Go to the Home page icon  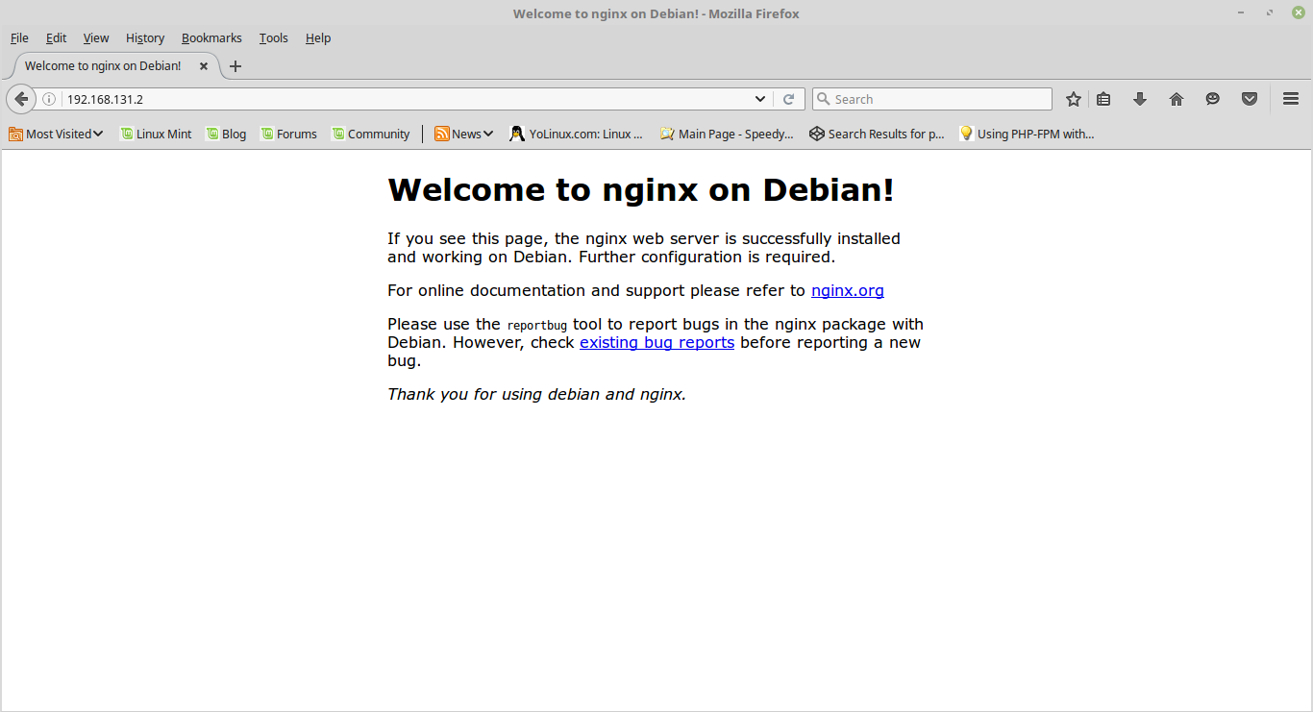pyautogui.click(x=1177, y=99)
